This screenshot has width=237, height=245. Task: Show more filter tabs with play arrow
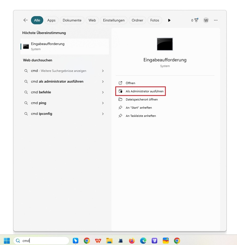click(169, 20)
